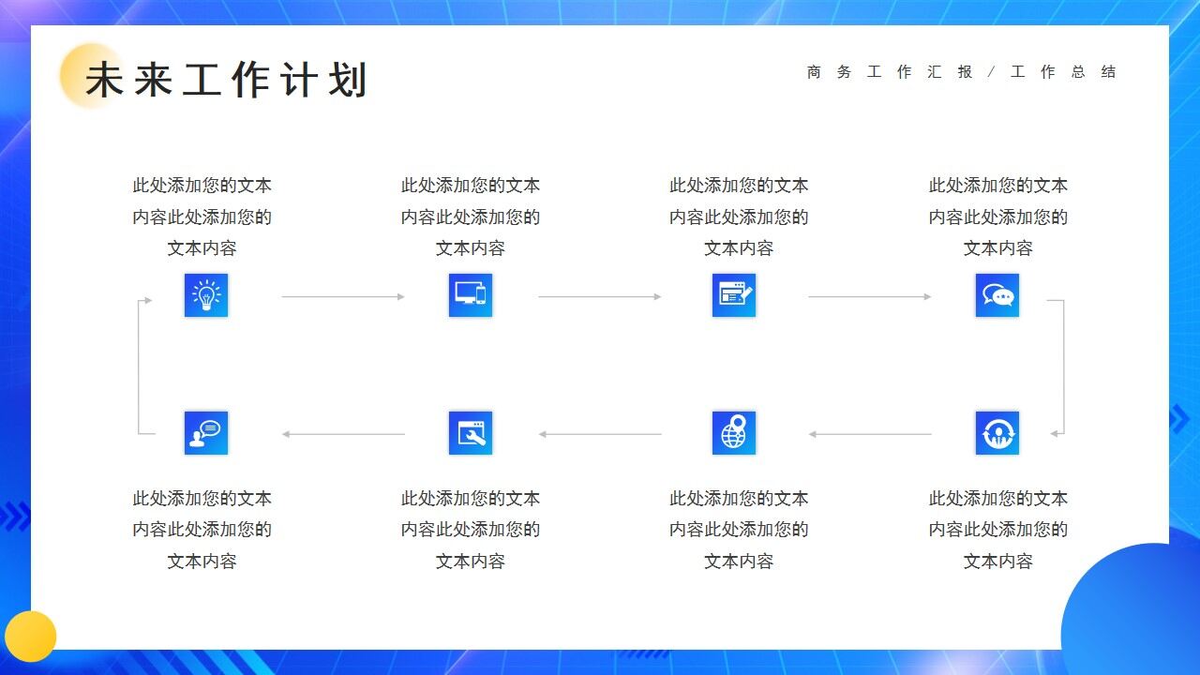Select the text block above the devices icon
Screen dimensions: 1200x675
point(470,217)
